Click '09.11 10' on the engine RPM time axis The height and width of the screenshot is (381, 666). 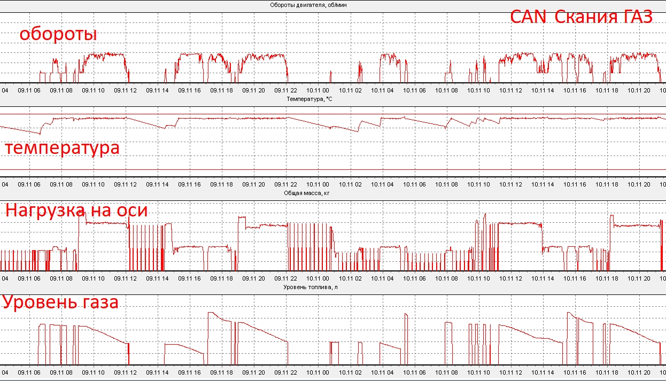tap(93, 90)
